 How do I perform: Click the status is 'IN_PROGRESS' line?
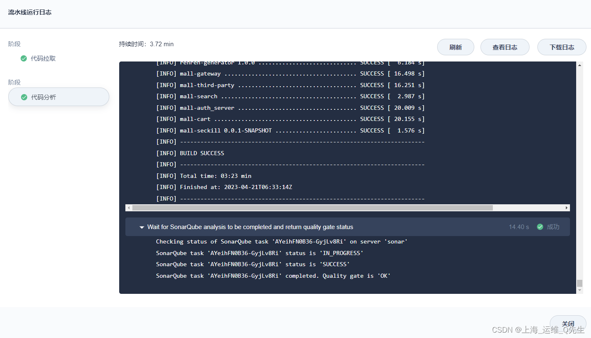tap(260, 253)
